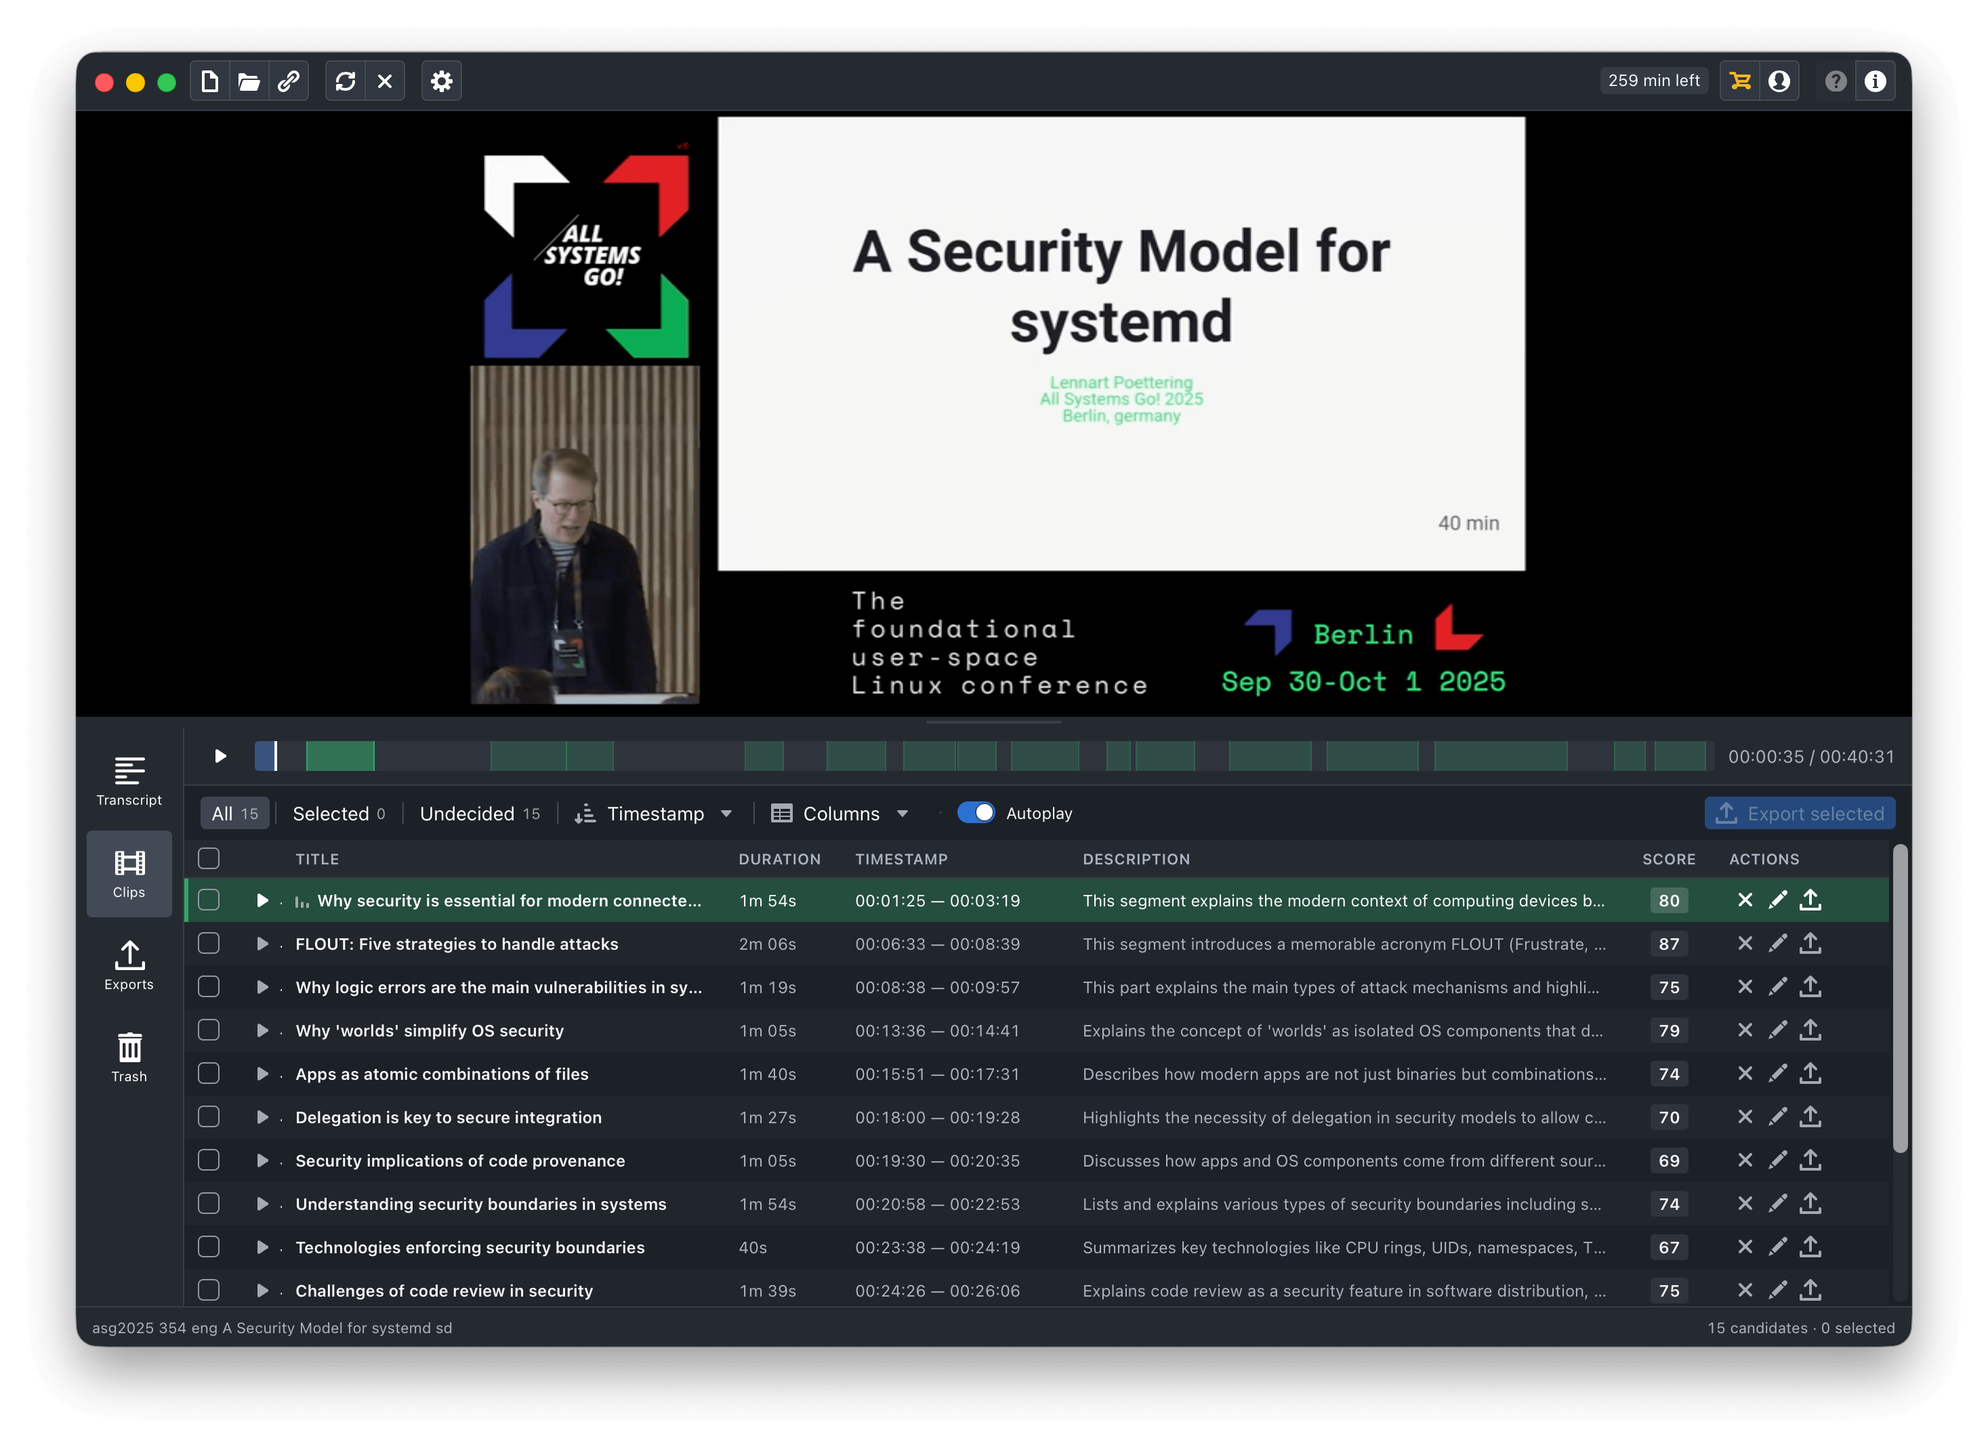This screenshot has width=1988, height=1447.
Task: Play the 'Challenges of code review' clip
Action: [262, 1291]
